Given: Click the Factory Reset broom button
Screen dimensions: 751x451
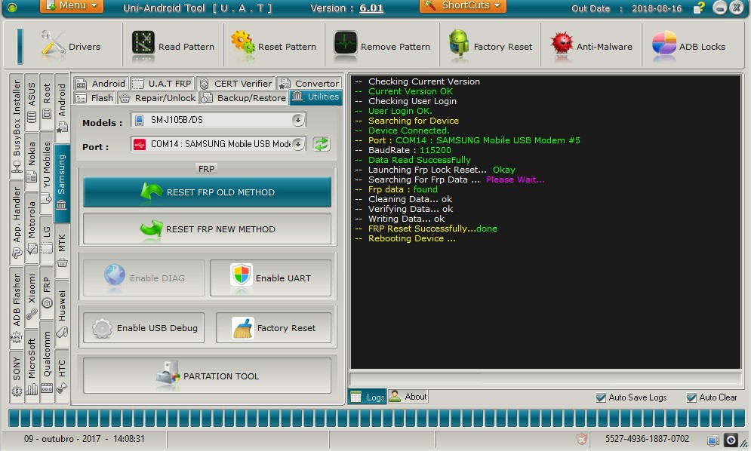Looking at the screenshot, I should pos(273,328).
